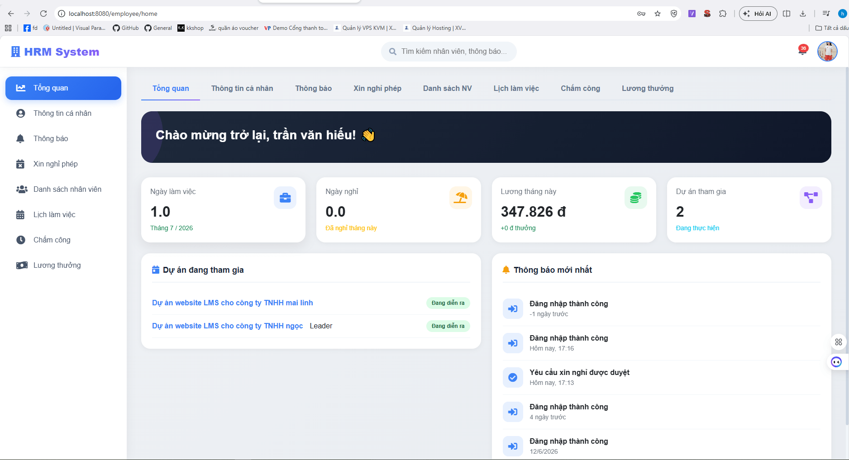The width and height of the screenshot is (849, 460).
Task: Go to Xin nghỉ phép in sidebar
Action: point(63,164)
